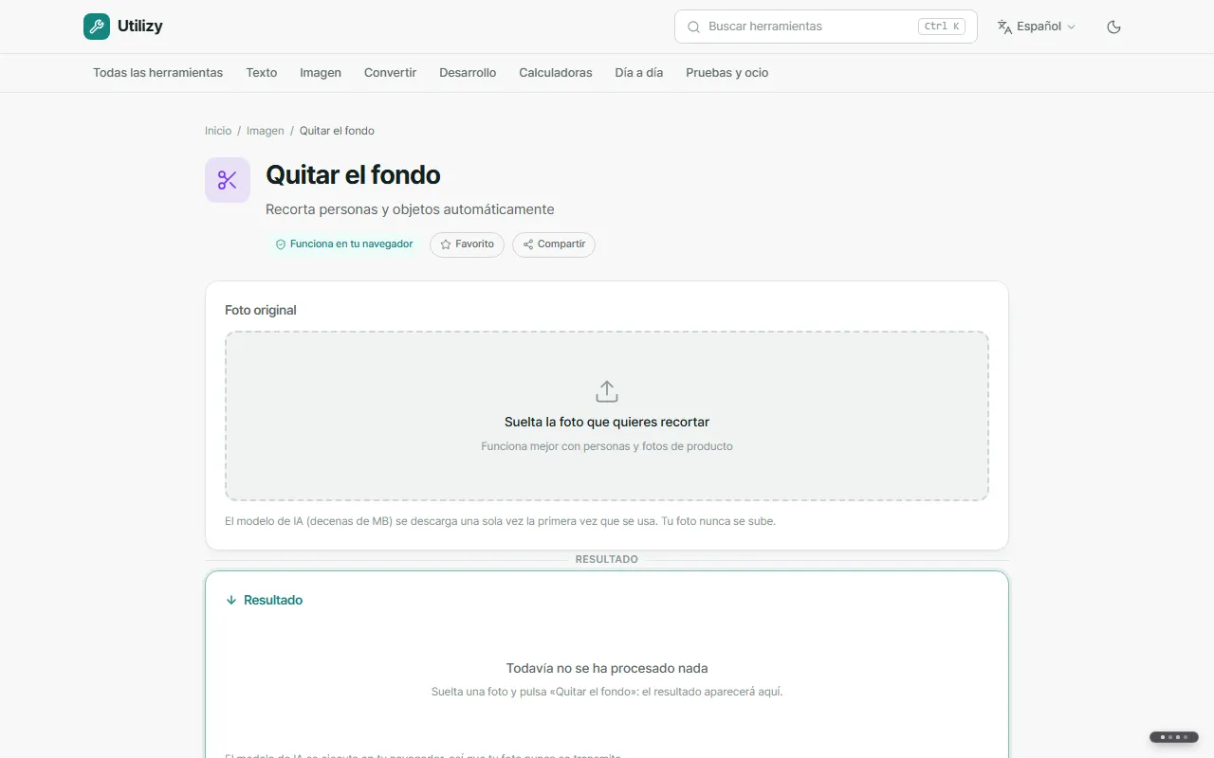This screenshot has height=758, width=1214.
Task: Click the Recorta personas y objetos subtitle
Action: pyautogui.click(x=410, y=209)
